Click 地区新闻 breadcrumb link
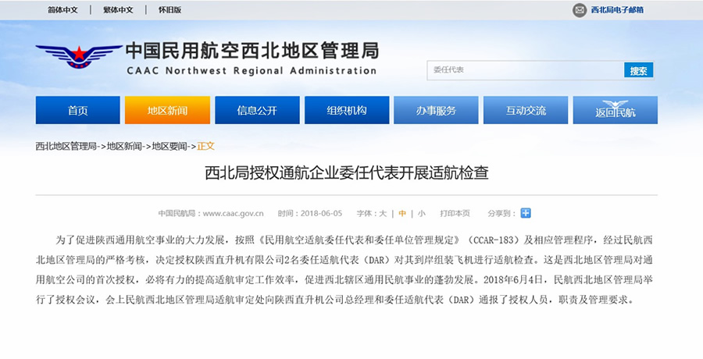Viewport: 703px width, 359px height. click(125, 146)
